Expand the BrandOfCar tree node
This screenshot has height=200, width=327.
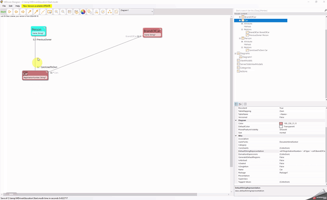(x=240, y=17)
